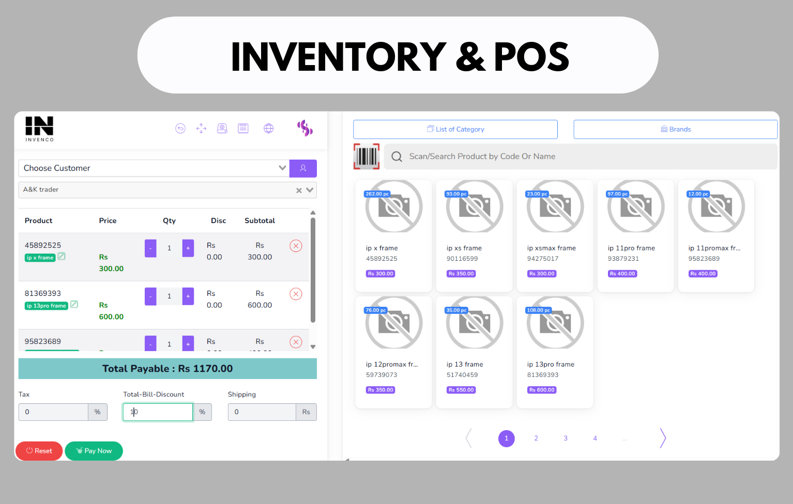793x504 pixels.
Task: Clear the A&K trader selection
Action: tap(299, 191)
